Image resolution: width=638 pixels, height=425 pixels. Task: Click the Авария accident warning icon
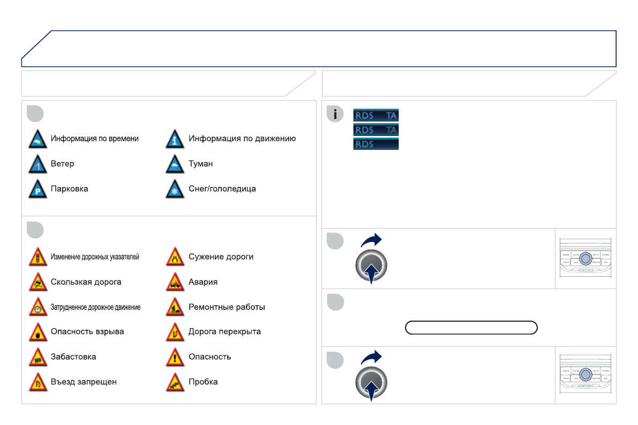tap(175, 282)
